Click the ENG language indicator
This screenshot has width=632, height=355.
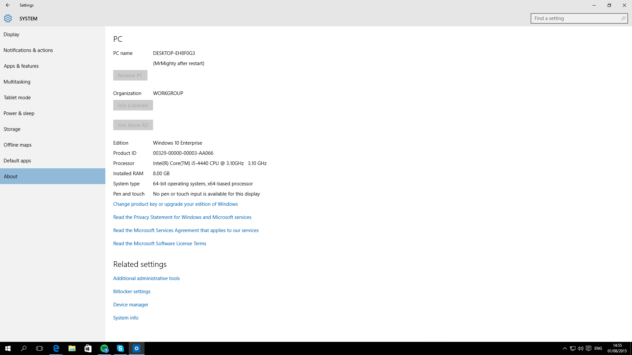click(x=598, y=348)
